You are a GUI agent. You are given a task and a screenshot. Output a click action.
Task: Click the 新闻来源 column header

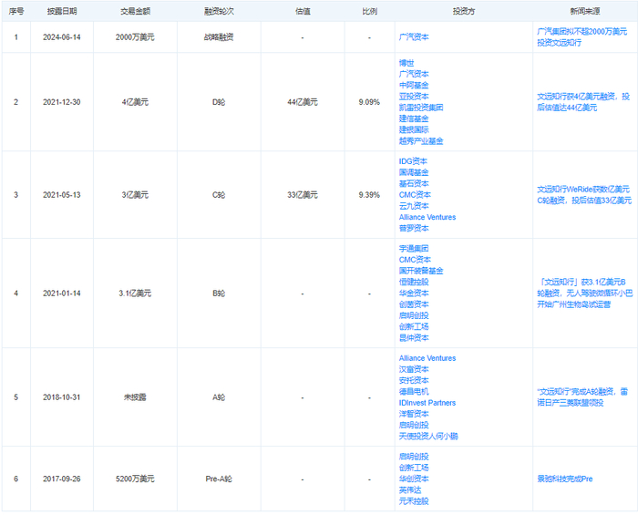[585, 11]
